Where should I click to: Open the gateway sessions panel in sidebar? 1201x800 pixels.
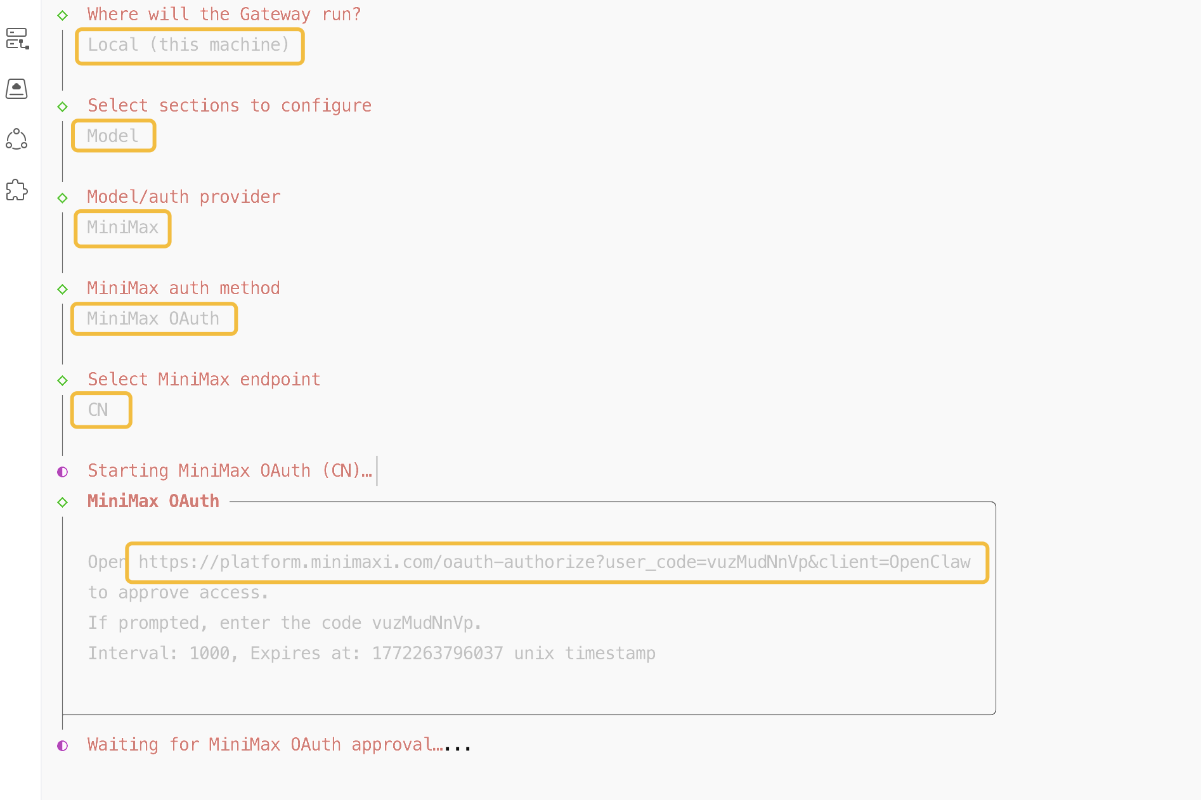[x=17, y=39]
